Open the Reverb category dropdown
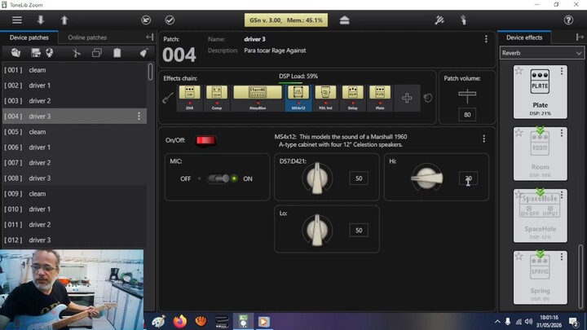Screen dimensions: 587x330 541,53
